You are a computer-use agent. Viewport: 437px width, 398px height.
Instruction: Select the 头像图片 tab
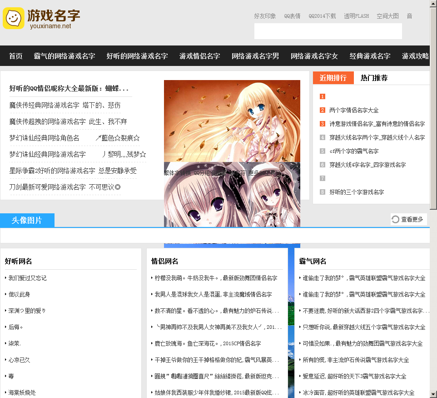pyautogui.click(x=27, y=220)
